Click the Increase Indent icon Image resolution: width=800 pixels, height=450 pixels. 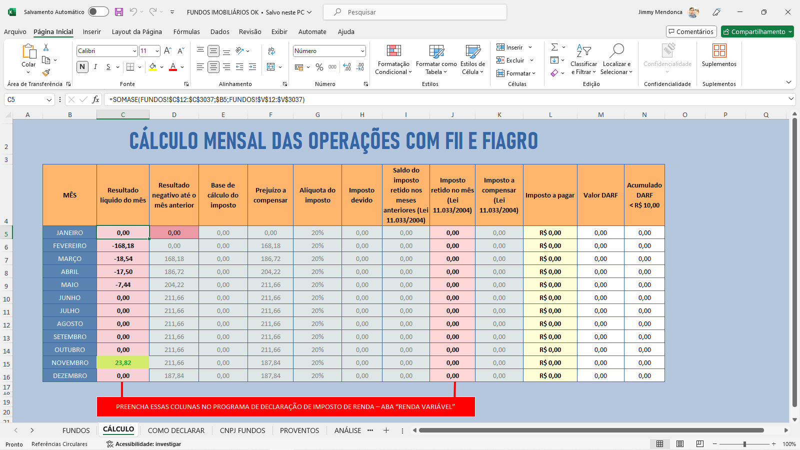tap(252, 67)
